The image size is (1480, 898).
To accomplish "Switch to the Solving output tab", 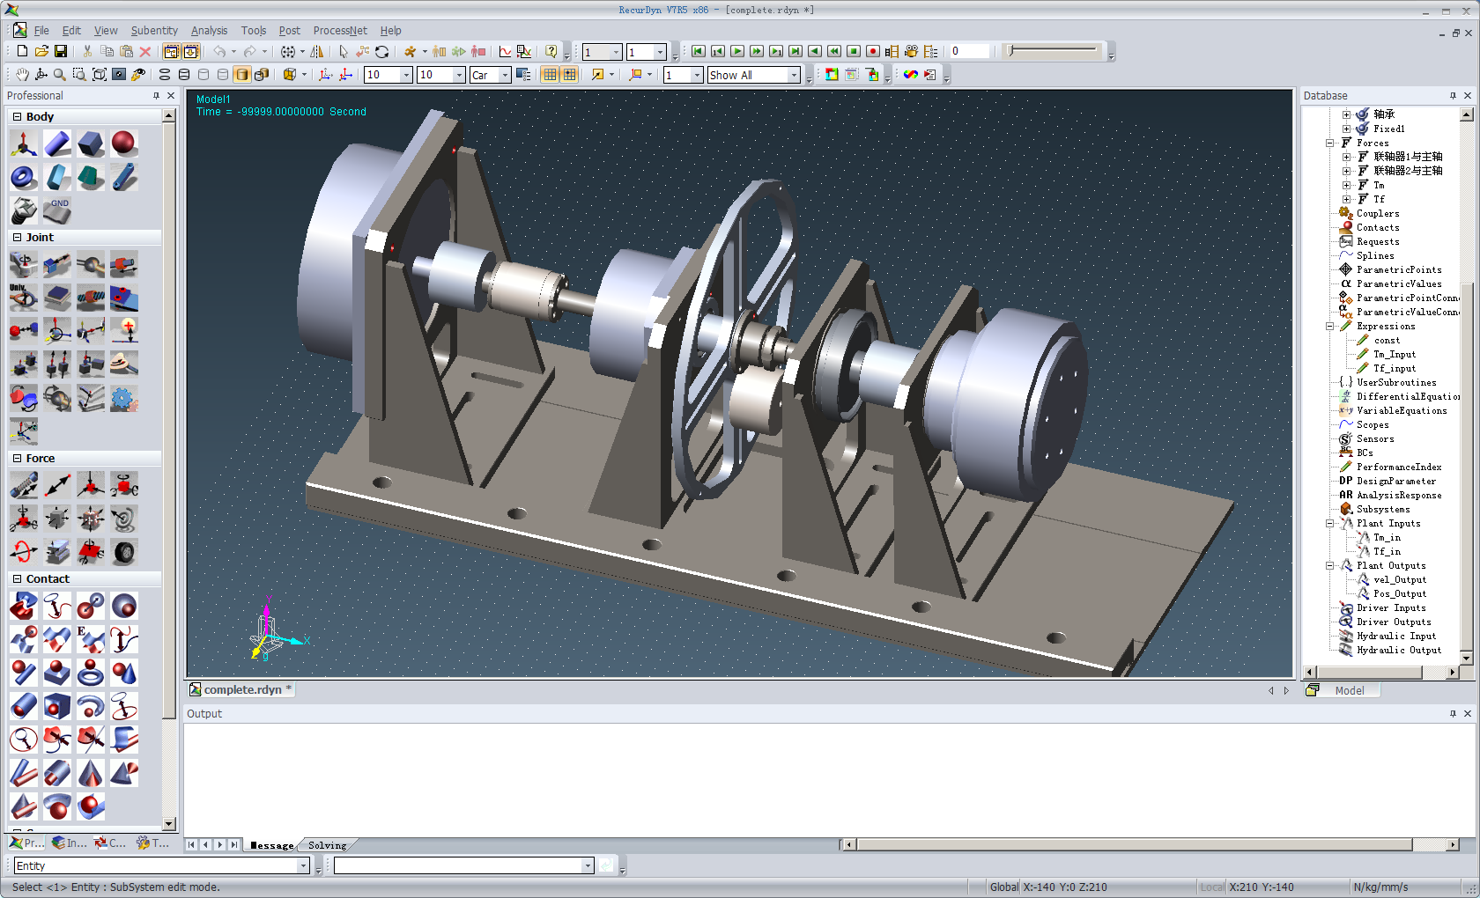I will (327, 845).
